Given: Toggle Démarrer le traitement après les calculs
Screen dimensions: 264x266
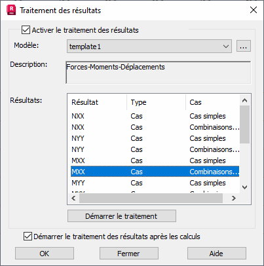Looking at the screenshot, I should coord(28,237).
